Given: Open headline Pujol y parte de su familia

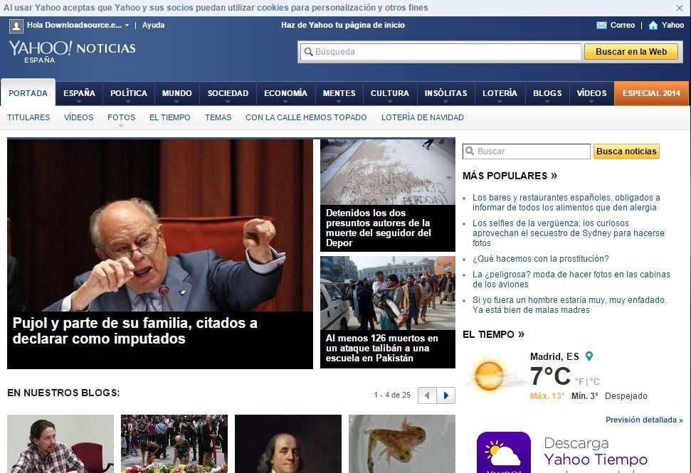Looking at the screenshot, I should click(x=134, y=331).
